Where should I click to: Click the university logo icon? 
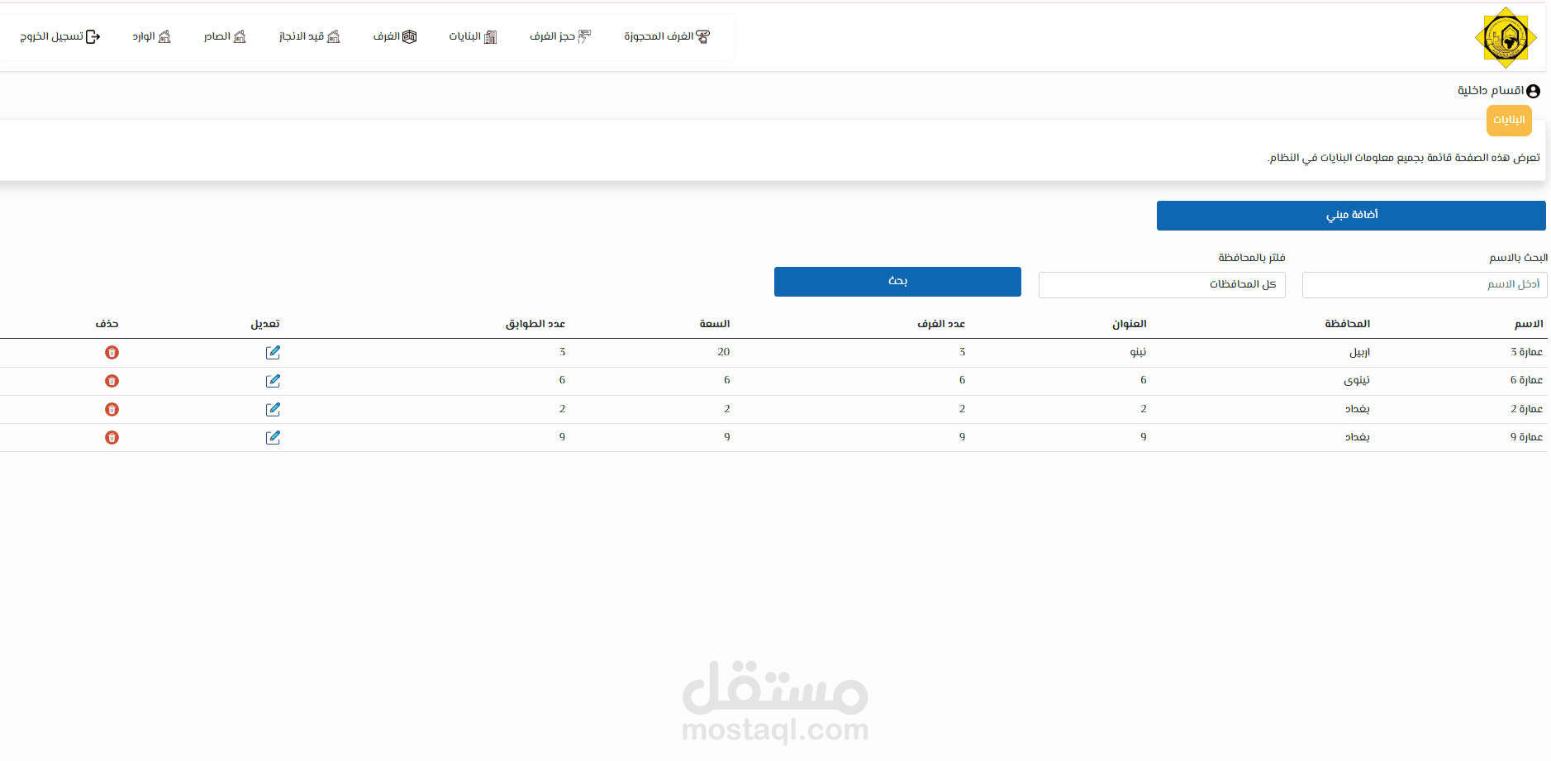point(1506,37)
